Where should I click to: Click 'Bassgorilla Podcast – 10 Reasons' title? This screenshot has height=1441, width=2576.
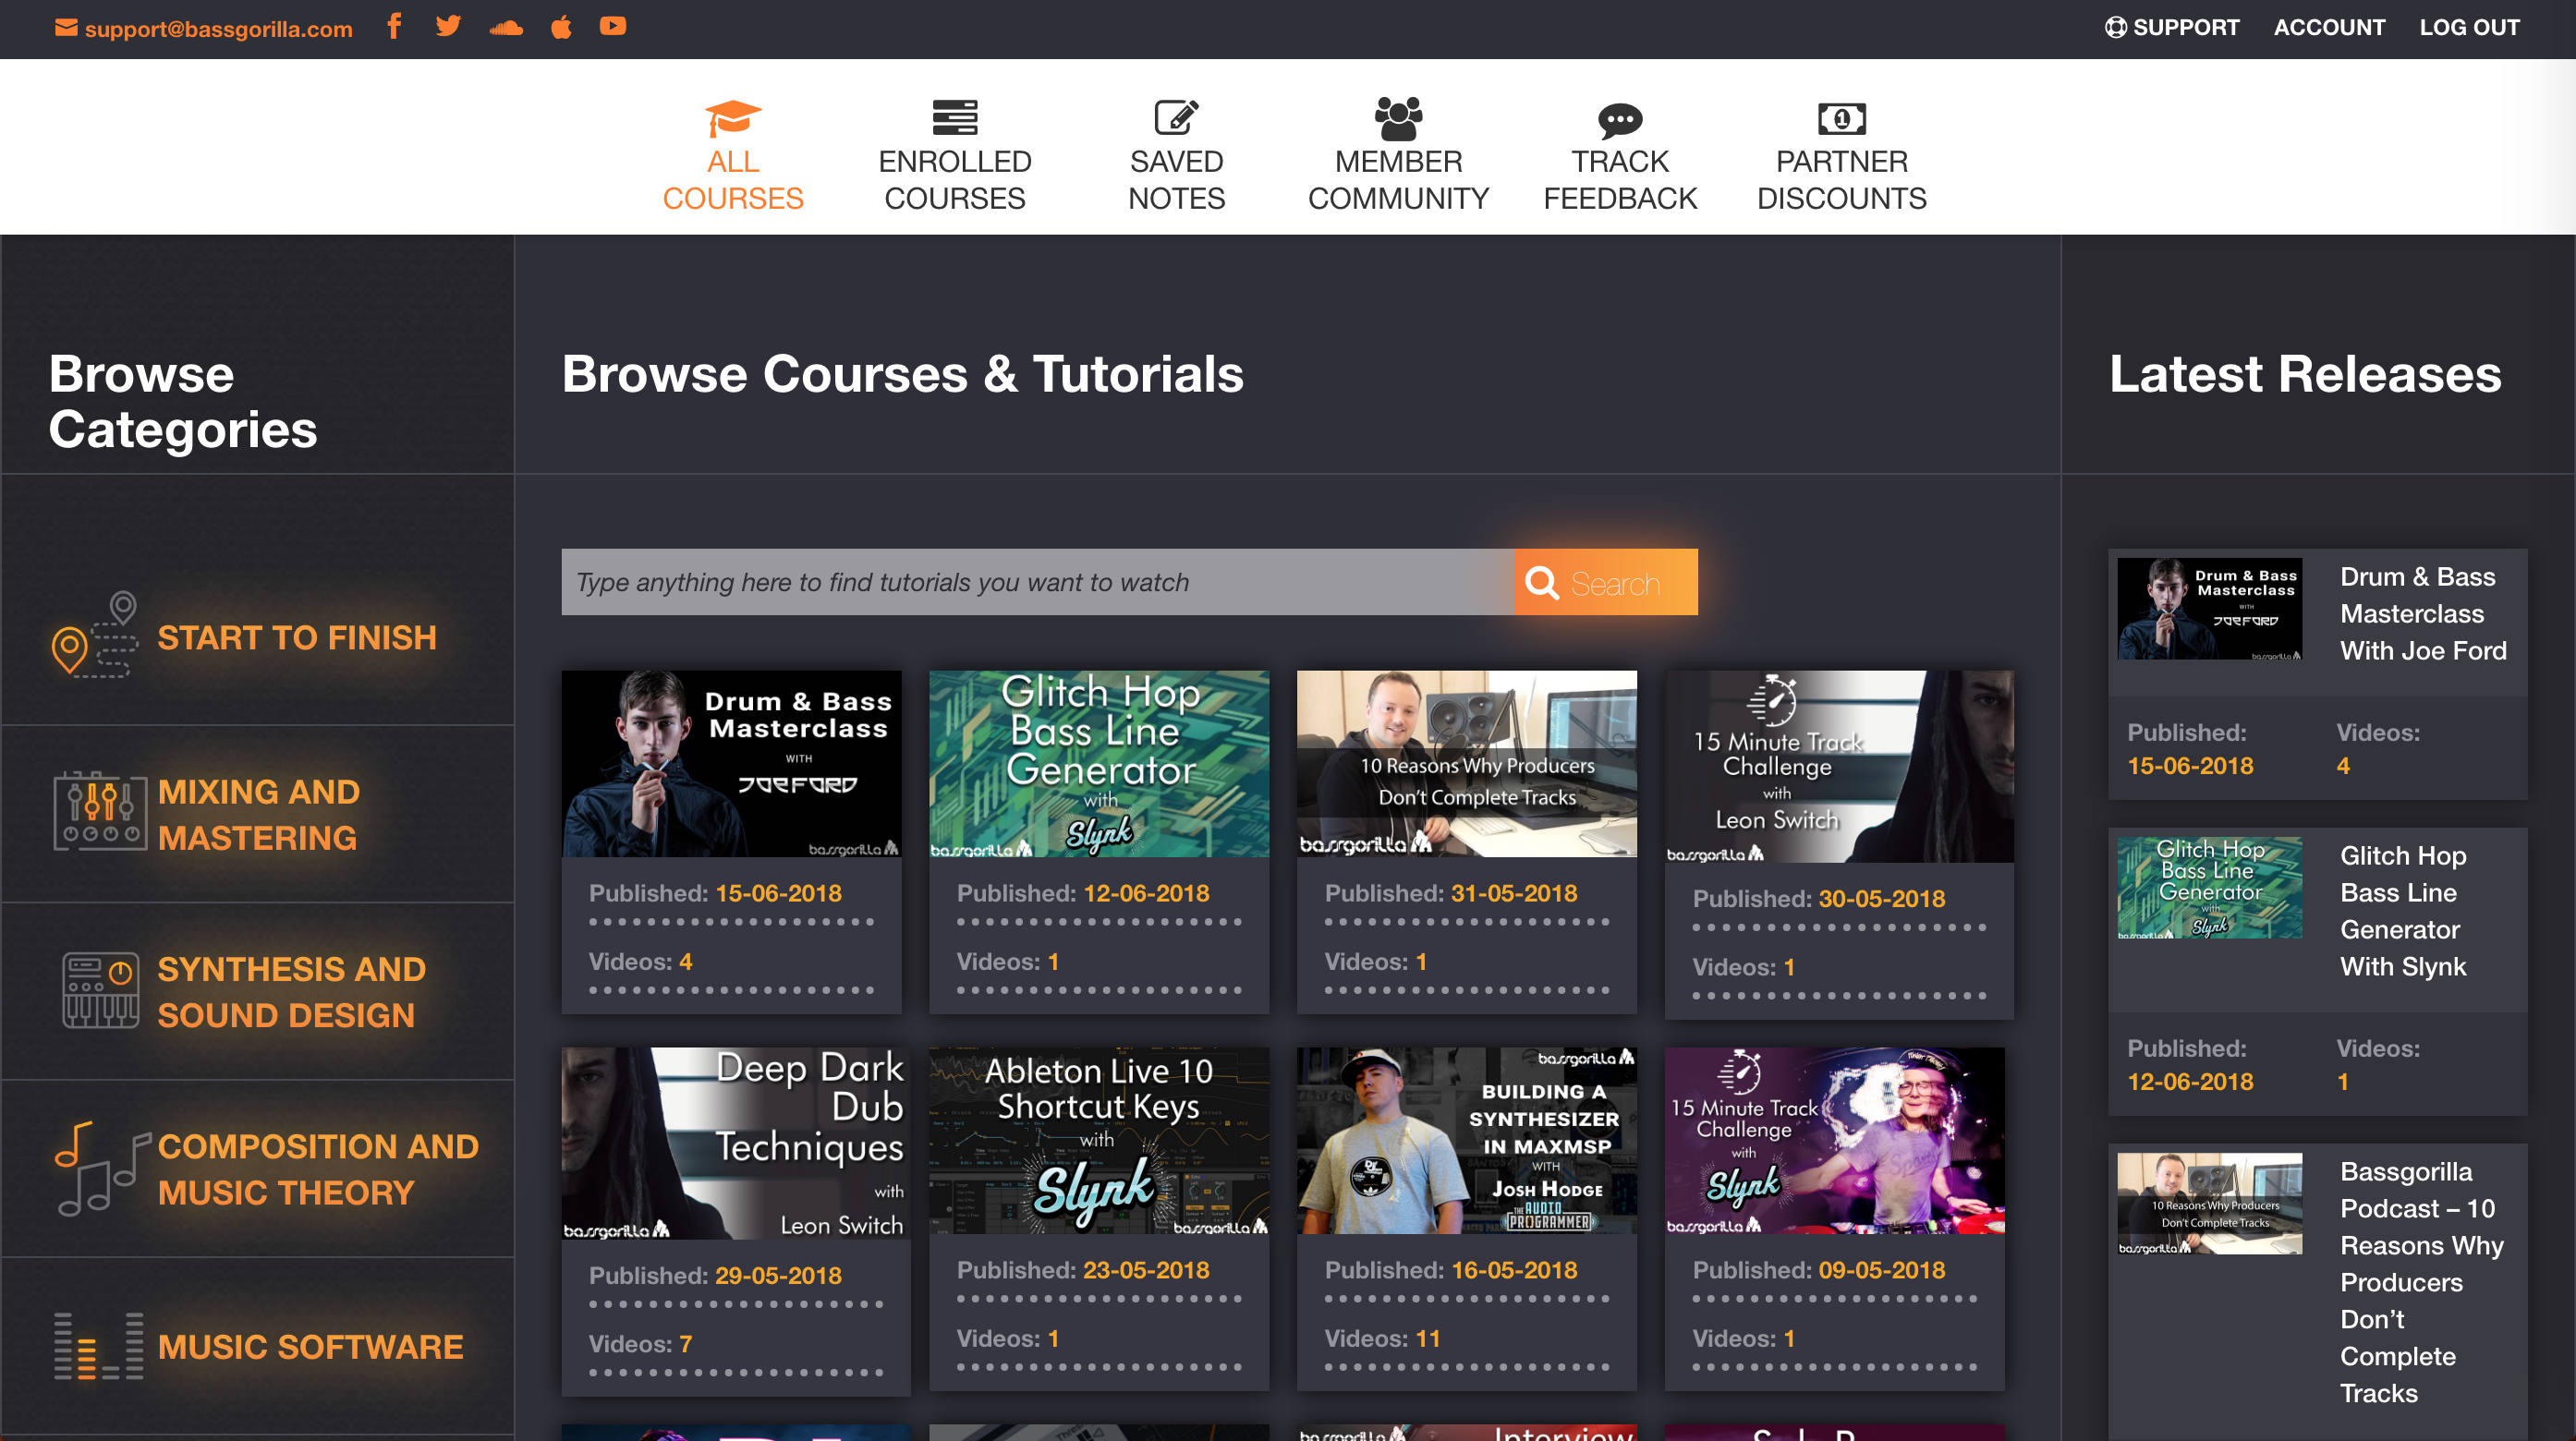pyautogui.click(x=2421, y=1282)
